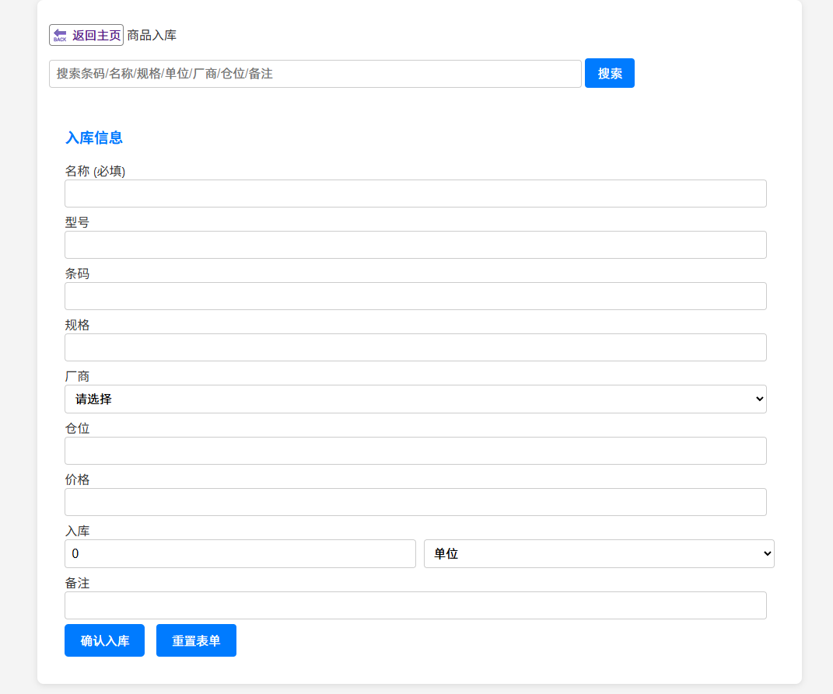
Task: Click the 厂商 label
Action: 77,376
